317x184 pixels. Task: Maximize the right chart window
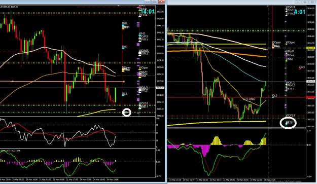coord(305,2)
